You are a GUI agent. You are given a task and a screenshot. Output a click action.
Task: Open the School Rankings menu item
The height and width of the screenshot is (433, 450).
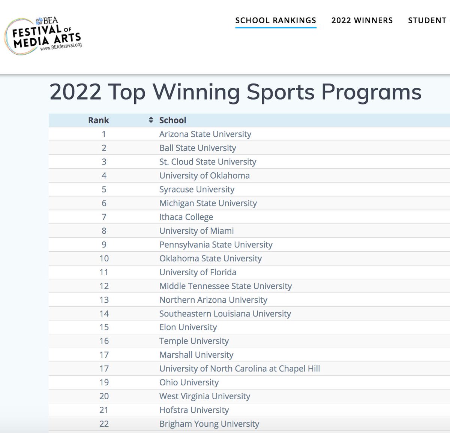(x=276, y=20)
